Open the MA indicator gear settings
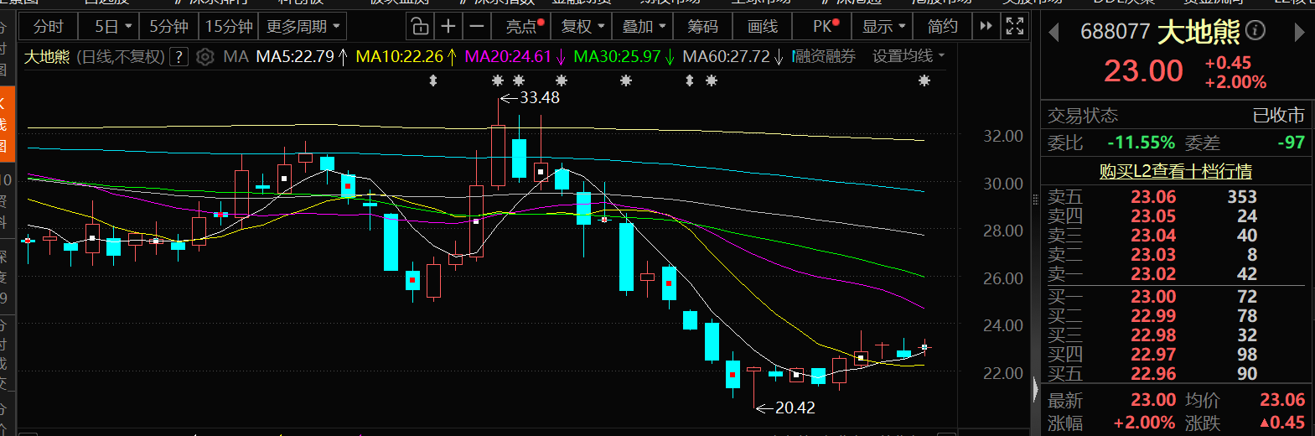1315x436 pixels. coord(204,57)
